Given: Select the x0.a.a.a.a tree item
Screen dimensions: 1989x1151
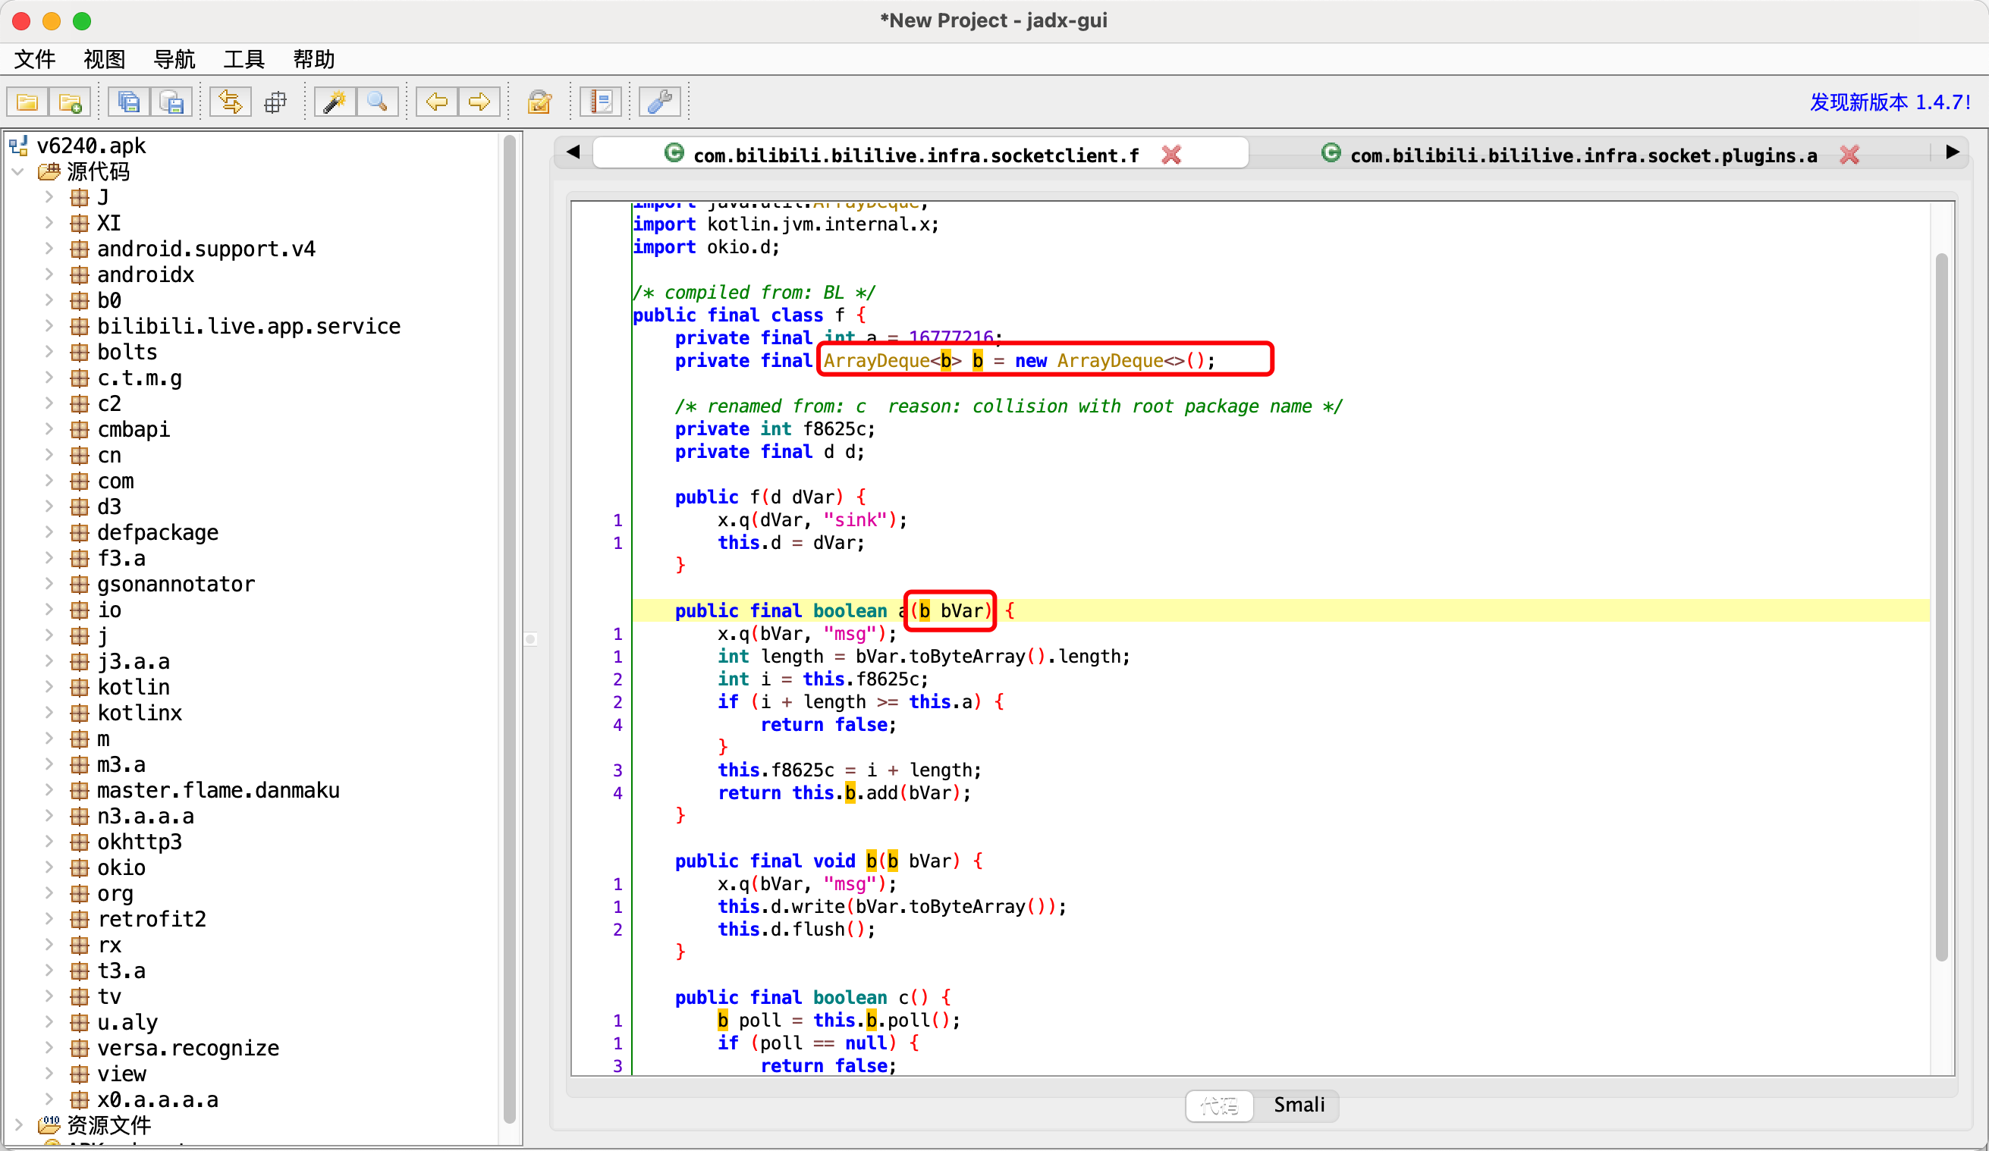Looking at the screenshot, I should coord(157,1099).
